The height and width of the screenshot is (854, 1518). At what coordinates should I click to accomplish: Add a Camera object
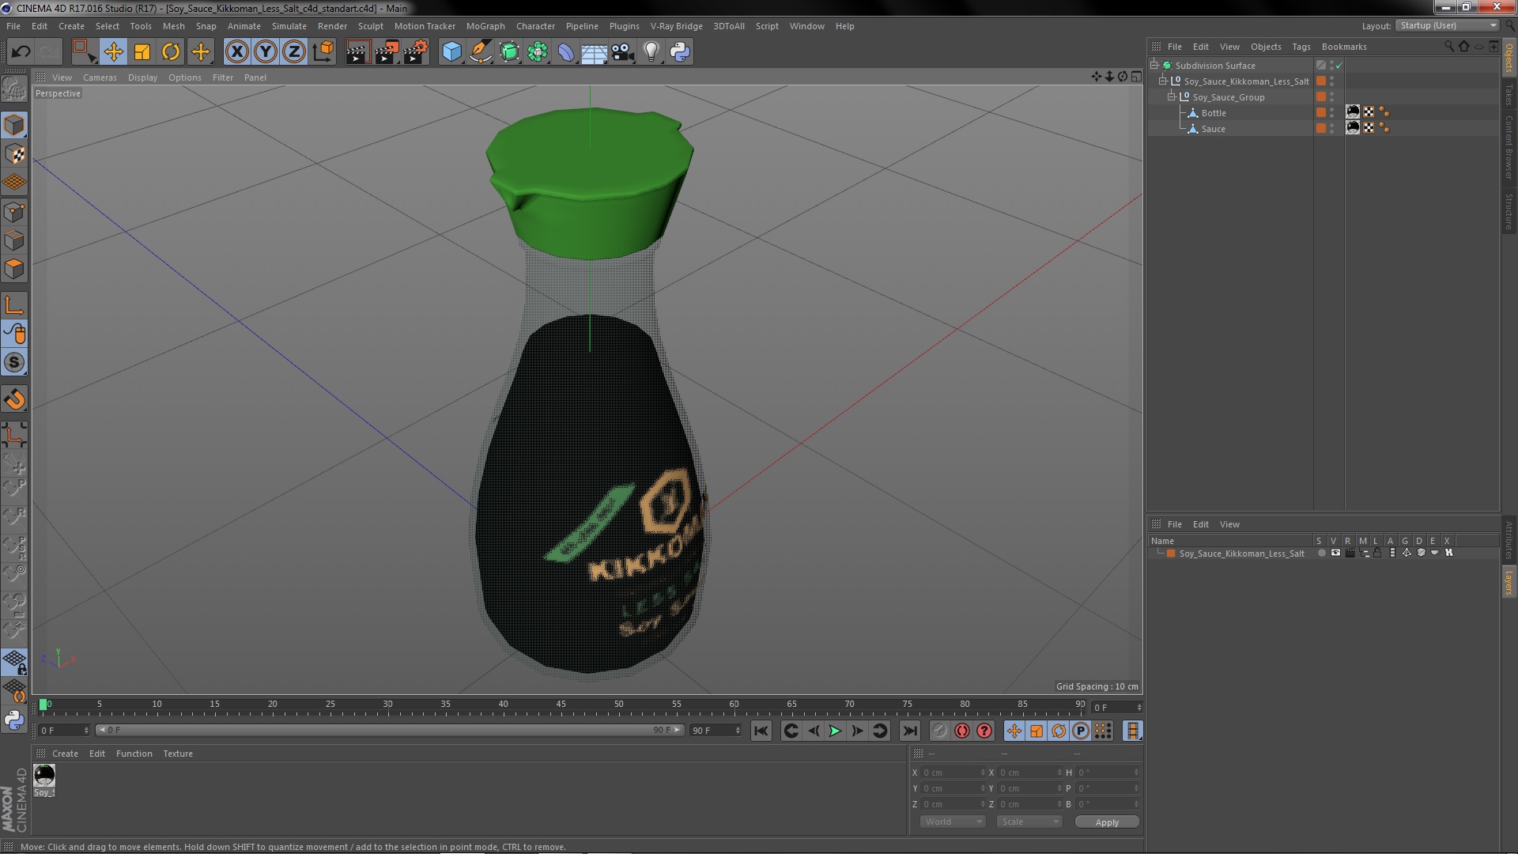[x=623, y=52]
